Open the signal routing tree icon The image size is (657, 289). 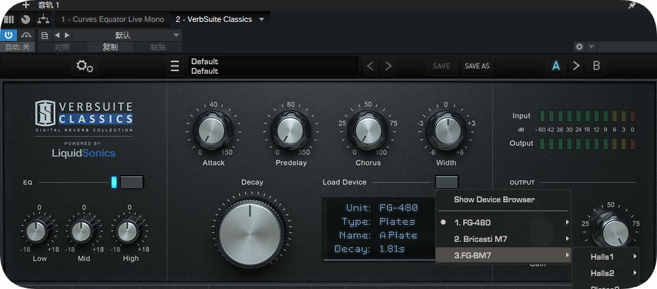pyautogui.click(x=44, y=19)
